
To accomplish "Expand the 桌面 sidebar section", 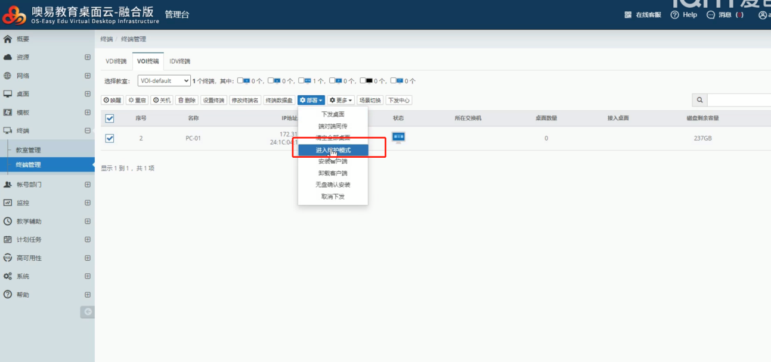I will [88, 94].
